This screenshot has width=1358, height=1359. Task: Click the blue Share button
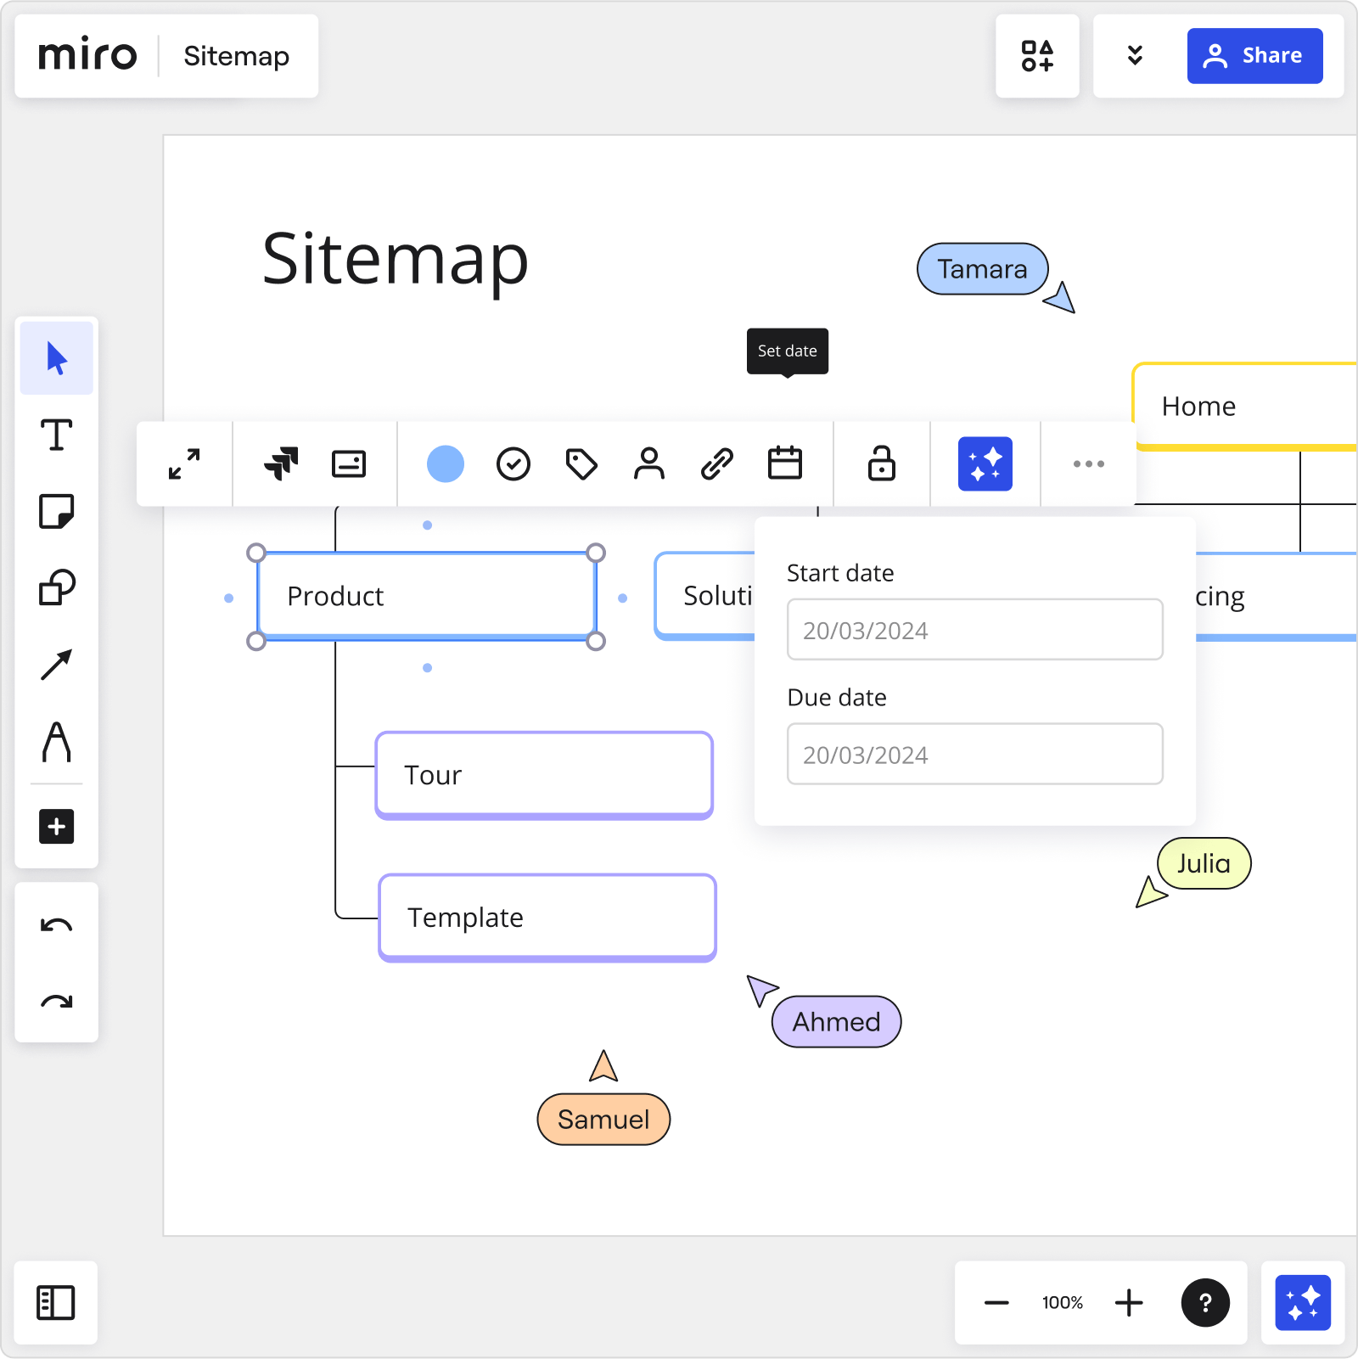click(1254, 56)
